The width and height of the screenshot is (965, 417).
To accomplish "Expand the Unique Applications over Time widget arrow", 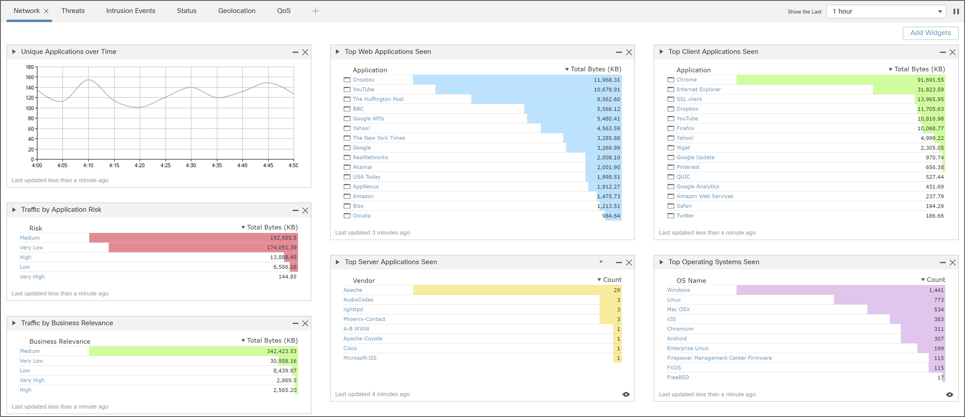I will (14, 52).
